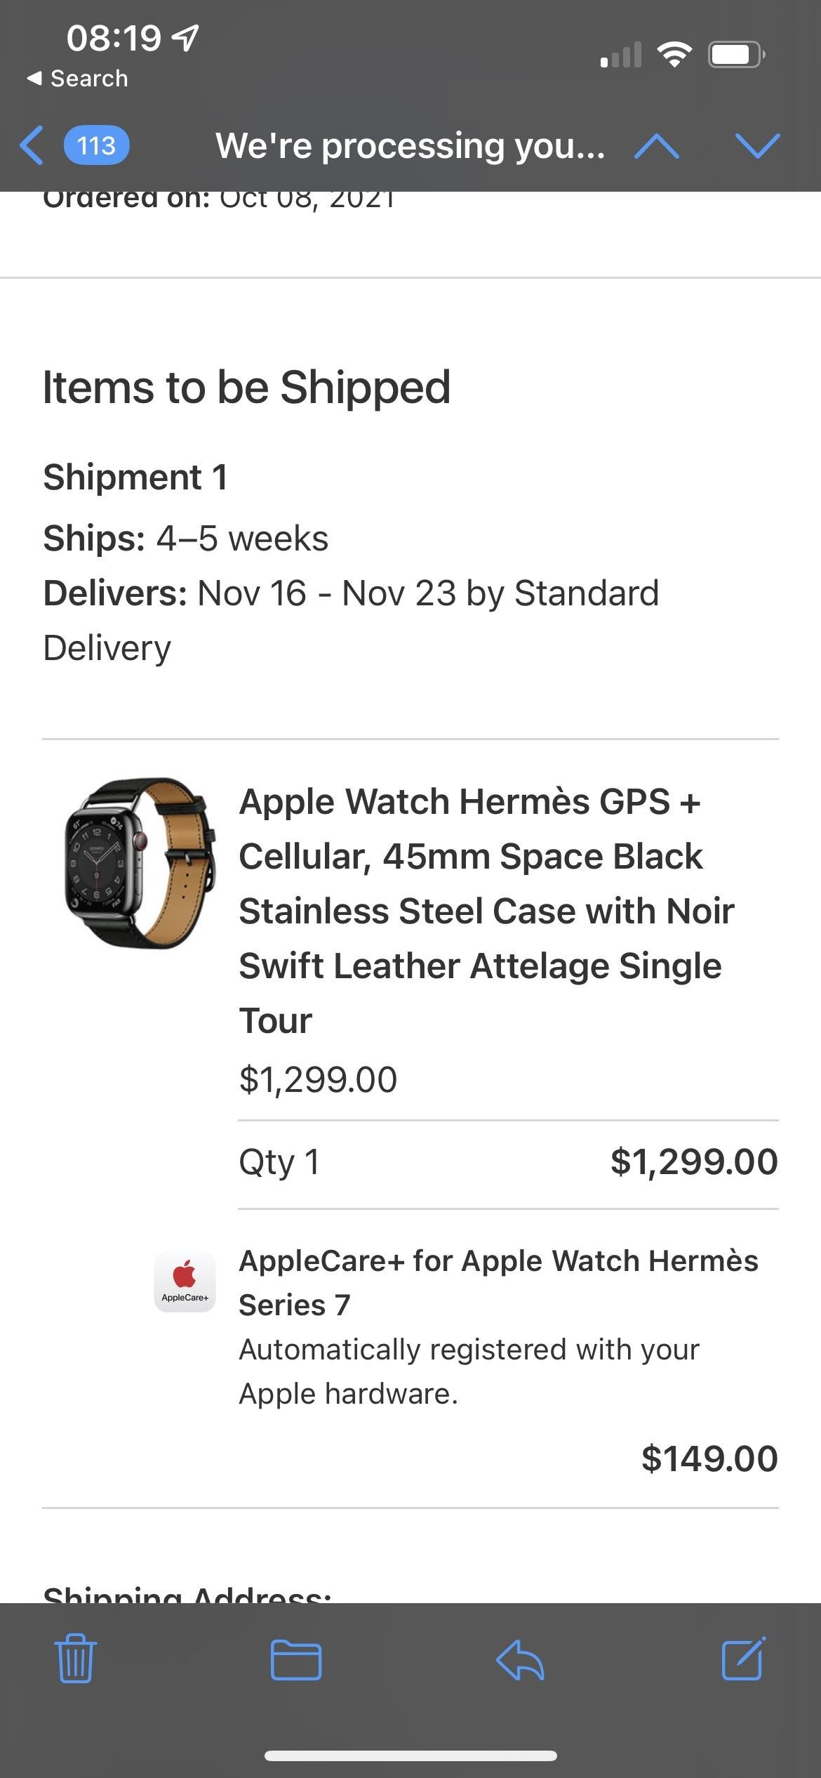821x1778 pixels.
Task: Open the move-to-folder icon
Action: [x=296, y=1660]
